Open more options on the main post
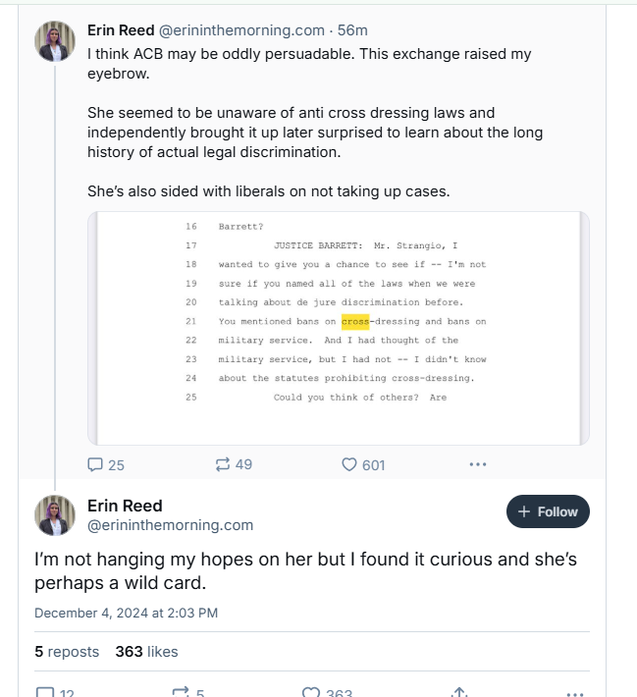 (x=575, y=692)
